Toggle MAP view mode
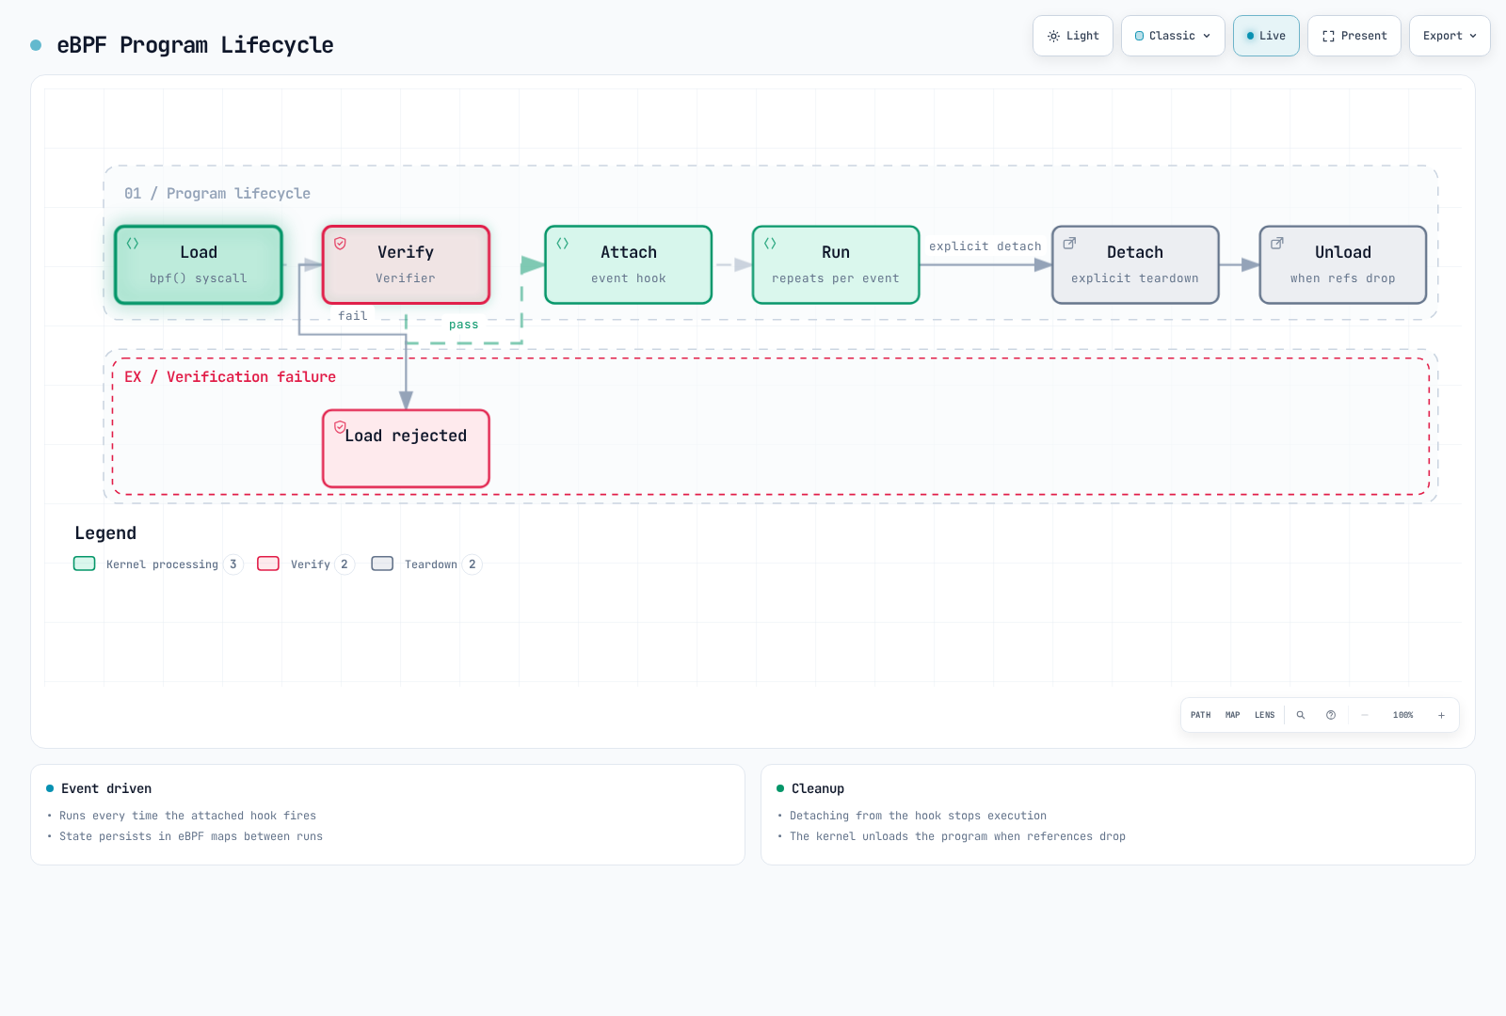Image resolution: width=1506 pixels, height=1016 pixels. [x=1233, y=715]
